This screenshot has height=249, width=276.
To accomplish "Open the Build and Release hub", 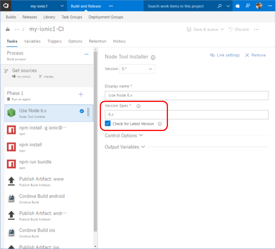I will click(x=86, y=6).
